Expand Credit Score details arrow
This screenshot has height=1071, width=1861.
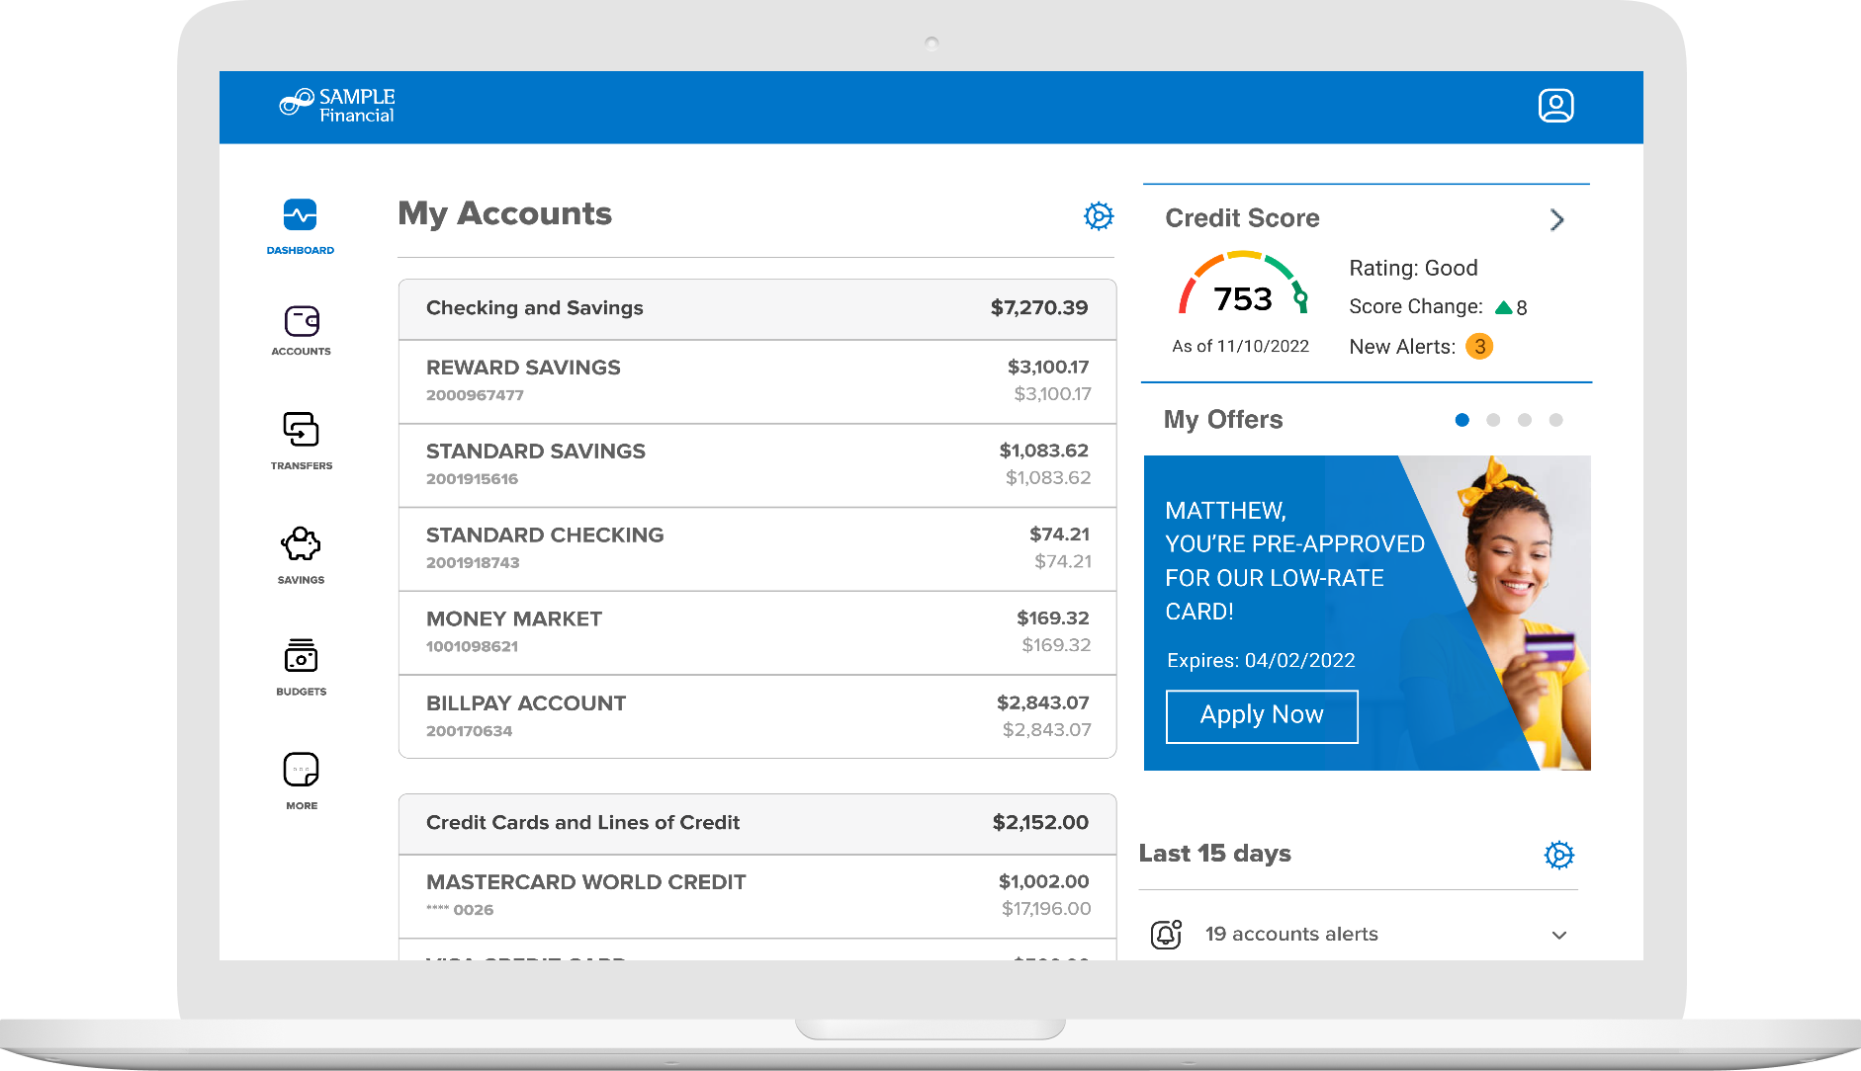coord(1556,219)
